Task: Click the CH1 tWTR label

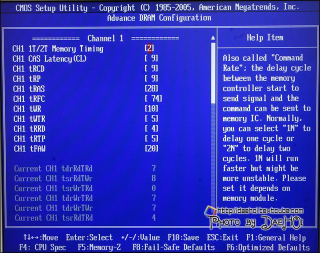Action: tap(29, 118)
